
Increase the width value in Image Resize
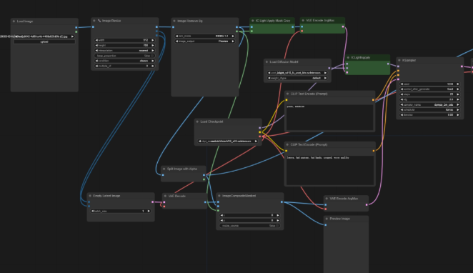click(153, 41)
